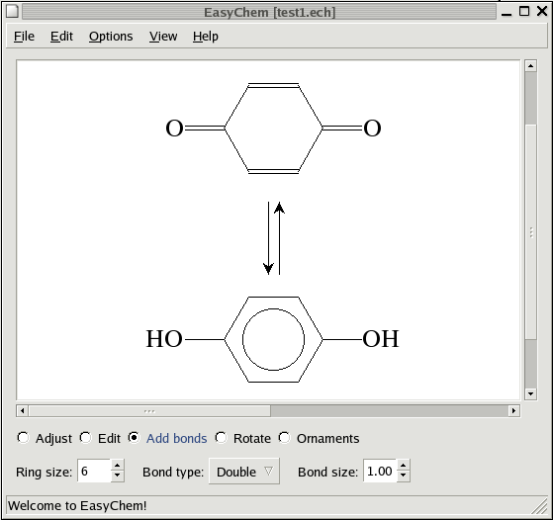Image resolution: width=553 pixels, height=520 pixels.
Task: Click the horizontal scrollbar thumb
Action: (x=149, y=410)
